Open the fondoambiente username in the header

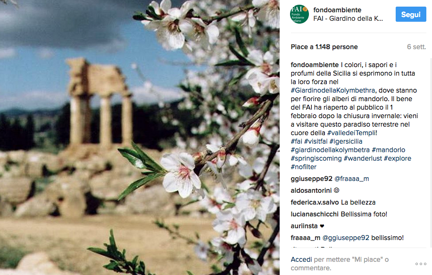(x=337, y=10)
